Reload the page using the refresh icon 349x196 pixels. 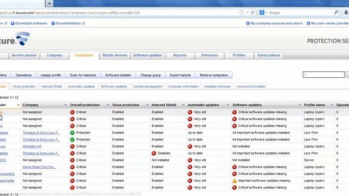252,13
